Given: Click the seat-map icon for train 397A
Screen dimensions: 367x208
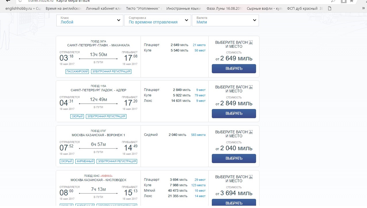Looking at the screenshot, I should point(251,42).
